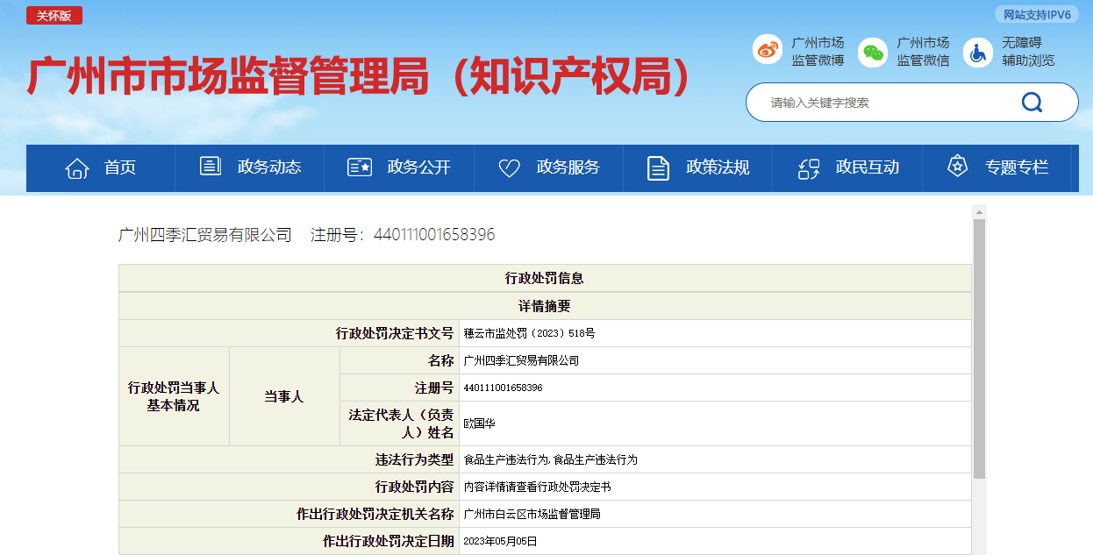
Task: Click the star card icon beside 政务公开
Action: coord(360,167)
